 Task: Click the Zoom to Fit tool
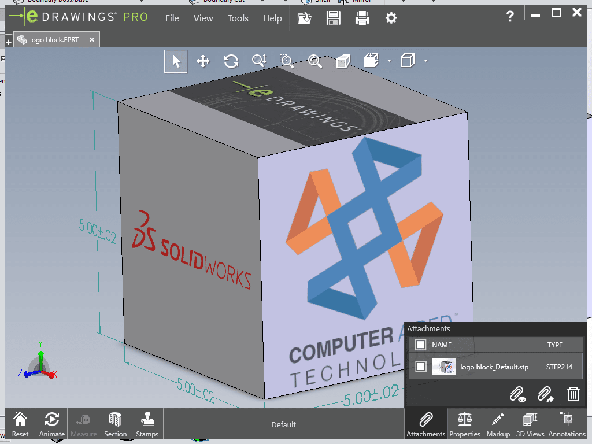click(x=315, y=61)
